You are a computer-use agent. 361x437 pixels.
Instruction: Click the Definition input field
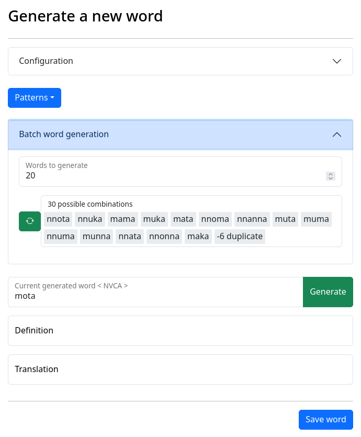[x=180, y=331]
